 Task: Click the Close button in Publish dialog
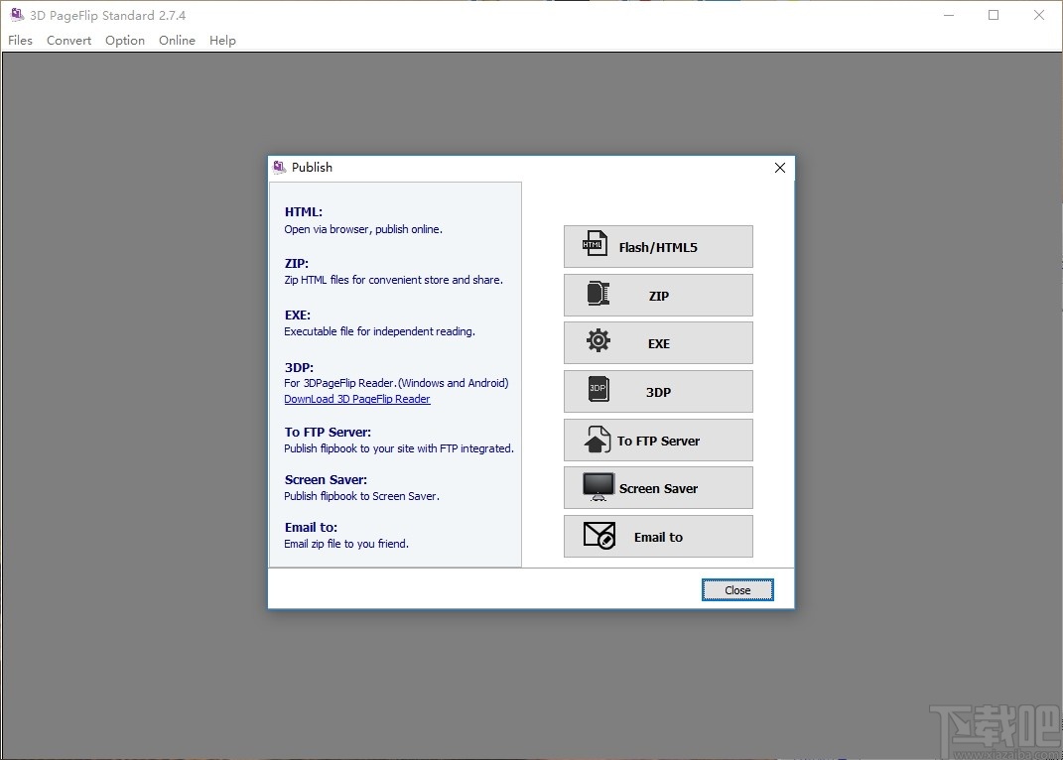coord(736,589)
